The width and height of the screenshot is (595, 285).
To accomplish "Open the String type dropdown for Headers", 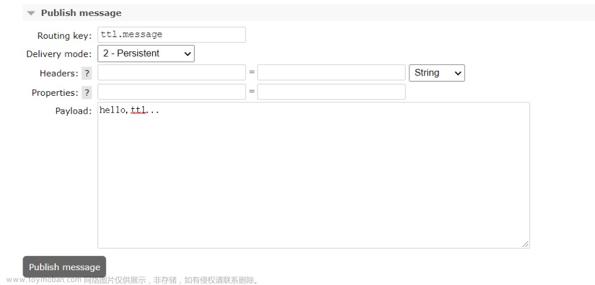I will [437, 73].
